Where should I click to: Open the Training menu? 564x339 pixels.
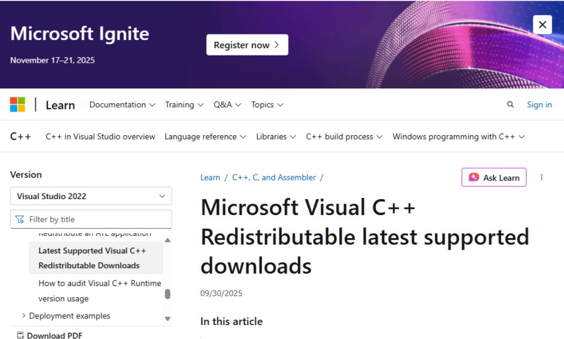point(184,104)
